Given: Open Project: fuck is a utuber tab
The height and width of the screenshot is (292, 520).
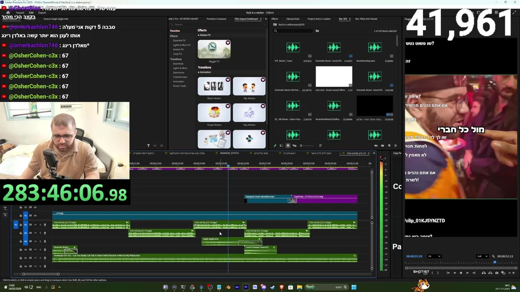Looking at the screenshot, I should pos(319,19).
